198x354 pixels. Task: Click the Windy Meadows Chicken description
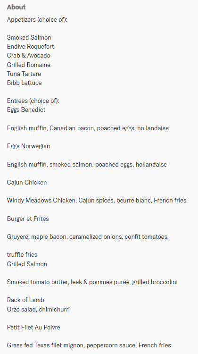tap(97, 201)
